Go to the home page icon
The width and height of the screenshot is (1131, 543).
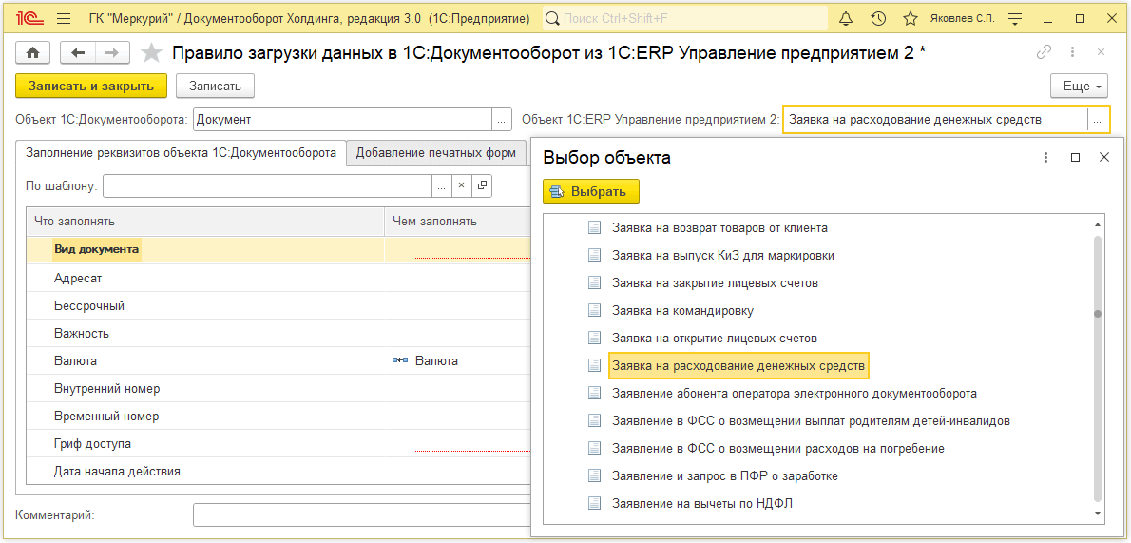click(32, 52)
